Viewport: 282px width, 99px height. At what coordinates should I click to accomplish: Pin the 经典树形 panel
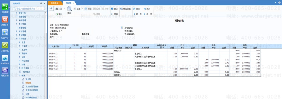[x=41, y=3]
